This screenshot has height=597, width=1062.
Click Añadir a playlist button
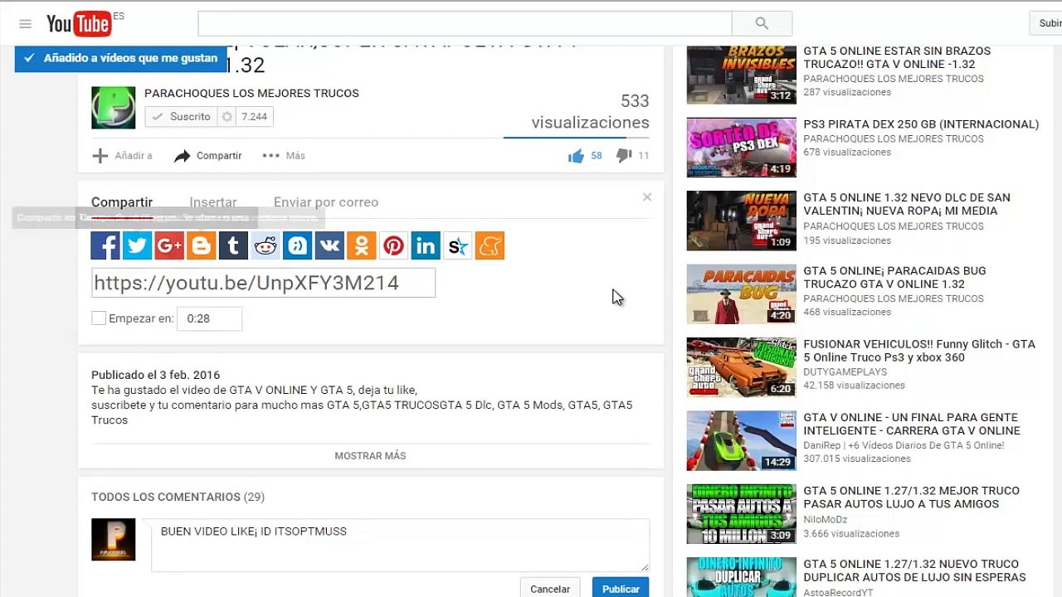pyautogui.click(x=122, y=156)
